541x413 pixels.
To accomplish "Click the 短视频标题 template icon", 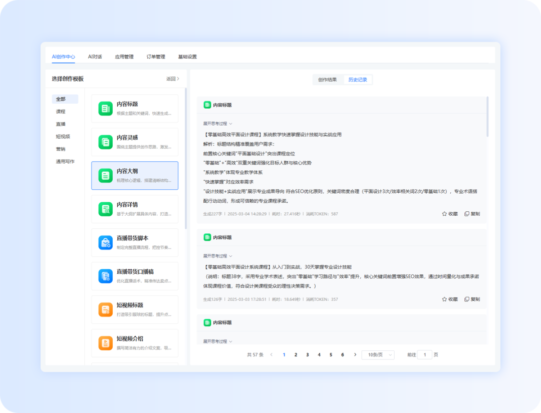I will click(x=105, y=309).
